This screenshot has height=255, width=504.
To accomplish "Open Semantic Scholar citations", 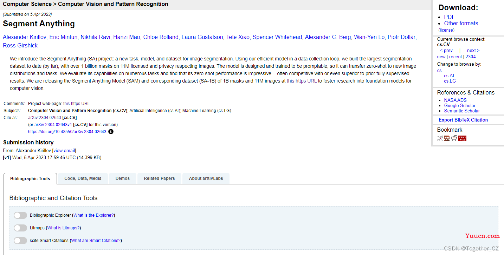I will pyautogui.click(x=462, y=111).
